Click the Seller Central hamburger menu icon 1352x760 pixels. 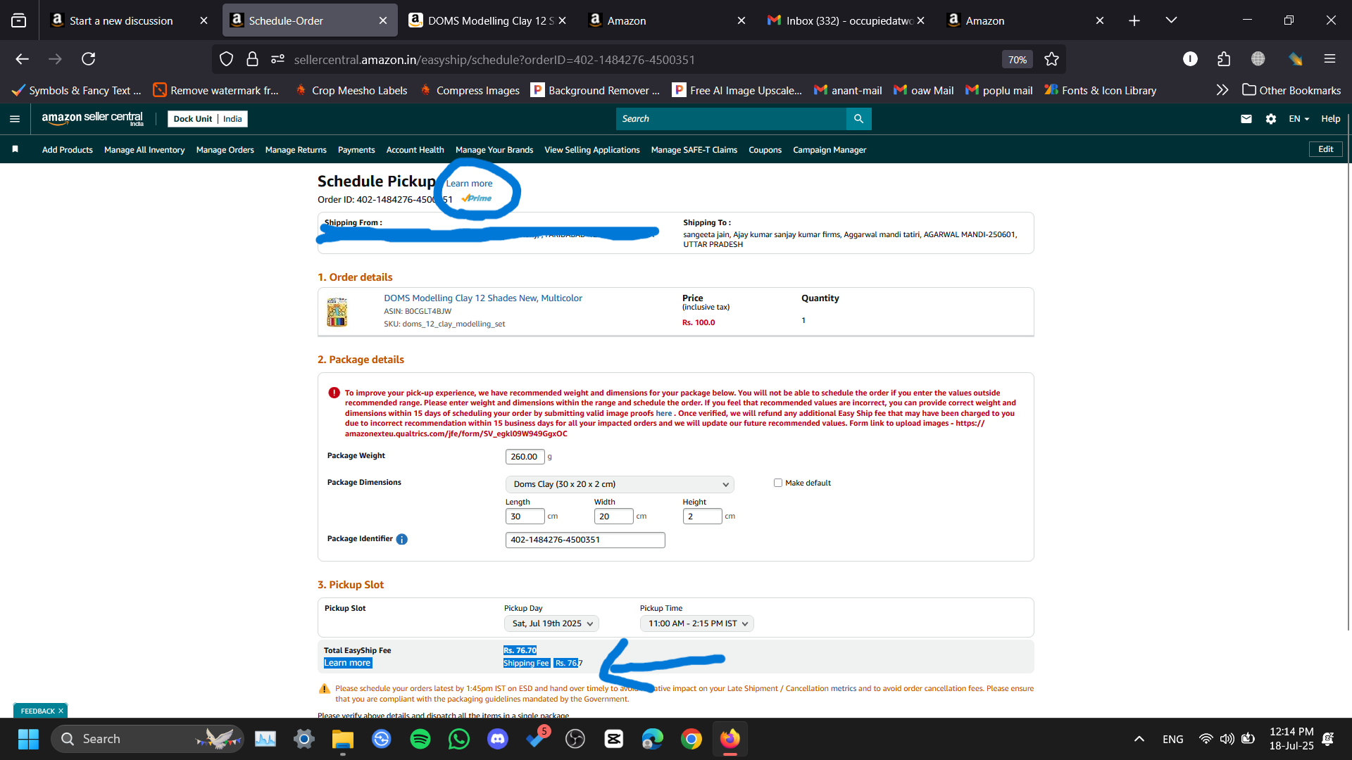(x=14, y=119)
